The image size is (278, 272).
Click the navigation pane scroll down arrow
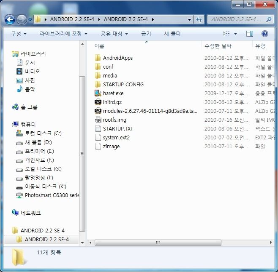[x=82, y=243]
